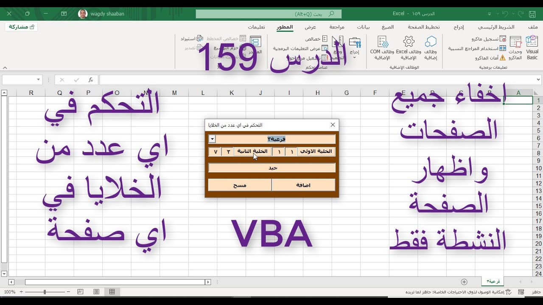Click مسح (Clear) button
543x305 pixels.
pos(240,185)
